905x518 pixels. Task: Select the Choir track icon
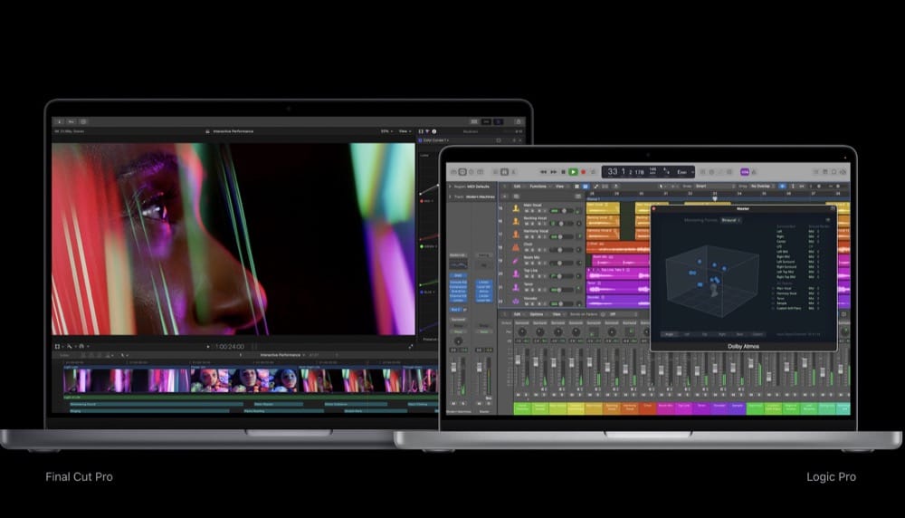[x=516, y=247]
